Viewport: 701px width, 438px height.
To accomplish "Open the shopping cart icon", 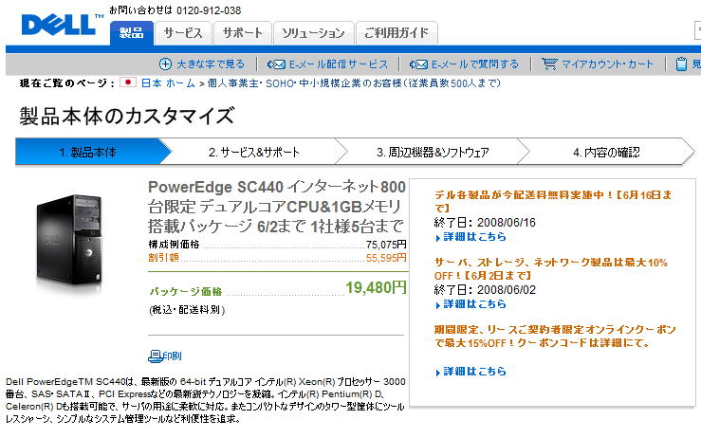I will [548, 64].
